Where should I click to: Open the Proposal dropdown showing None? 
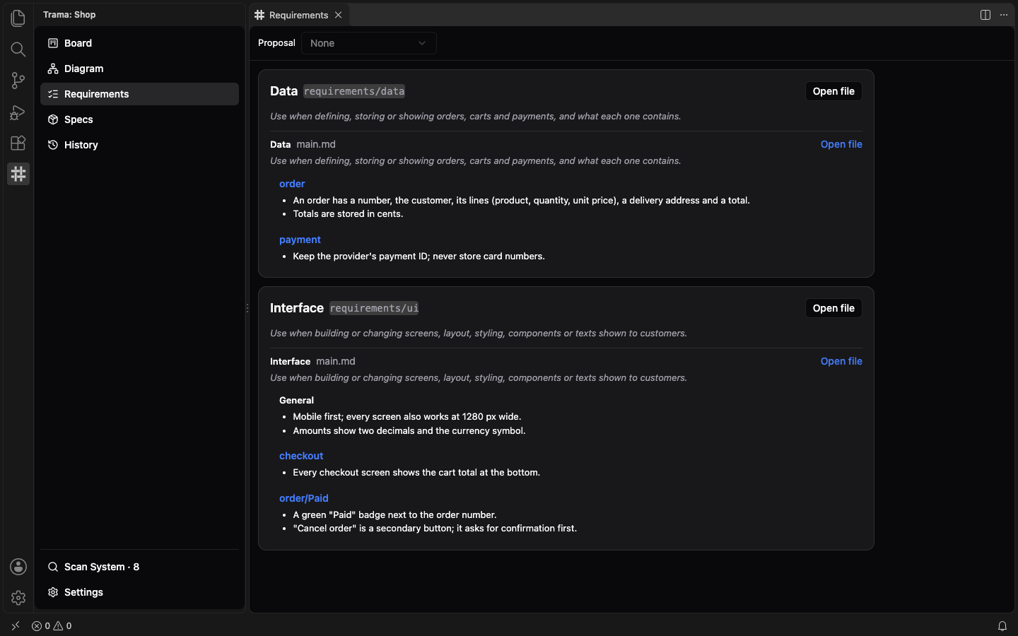click(x=369, y=43)
